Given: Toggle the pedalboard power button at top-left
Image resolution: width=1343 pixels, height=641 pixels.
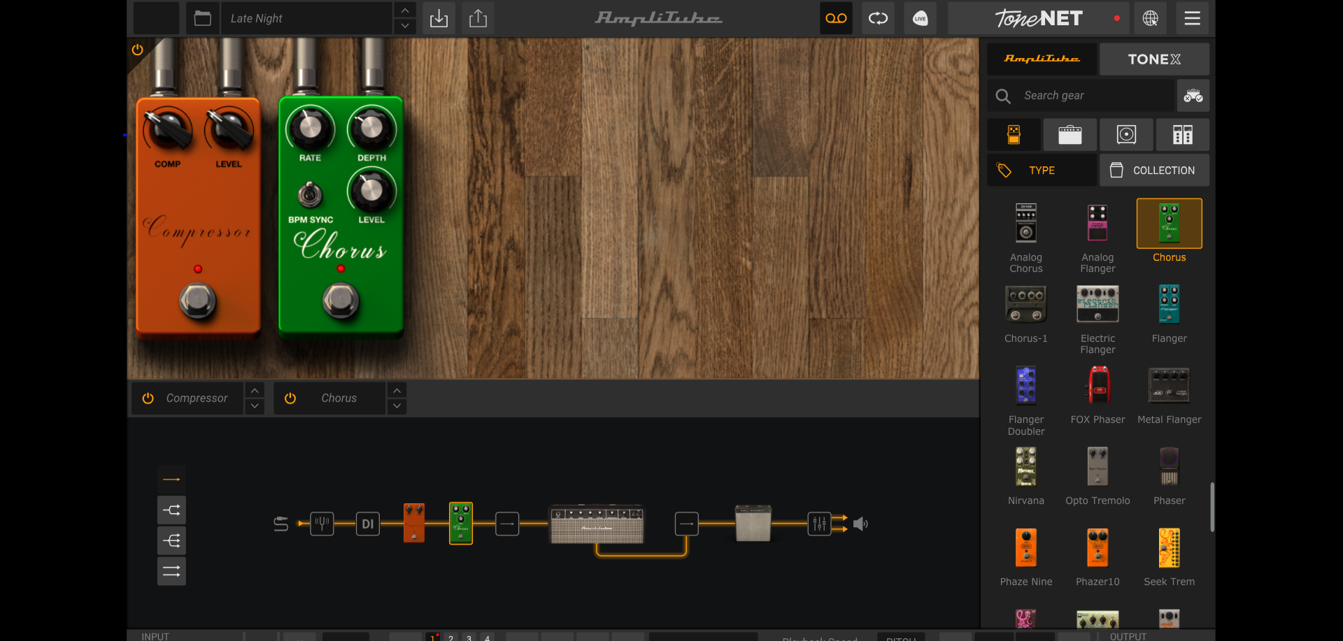Looking at the screenshot, I should tap(138, 50).
